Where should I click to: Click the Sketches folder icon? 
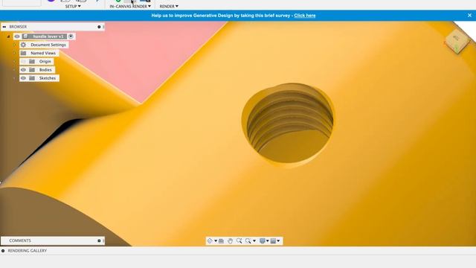tap(32, 78)
